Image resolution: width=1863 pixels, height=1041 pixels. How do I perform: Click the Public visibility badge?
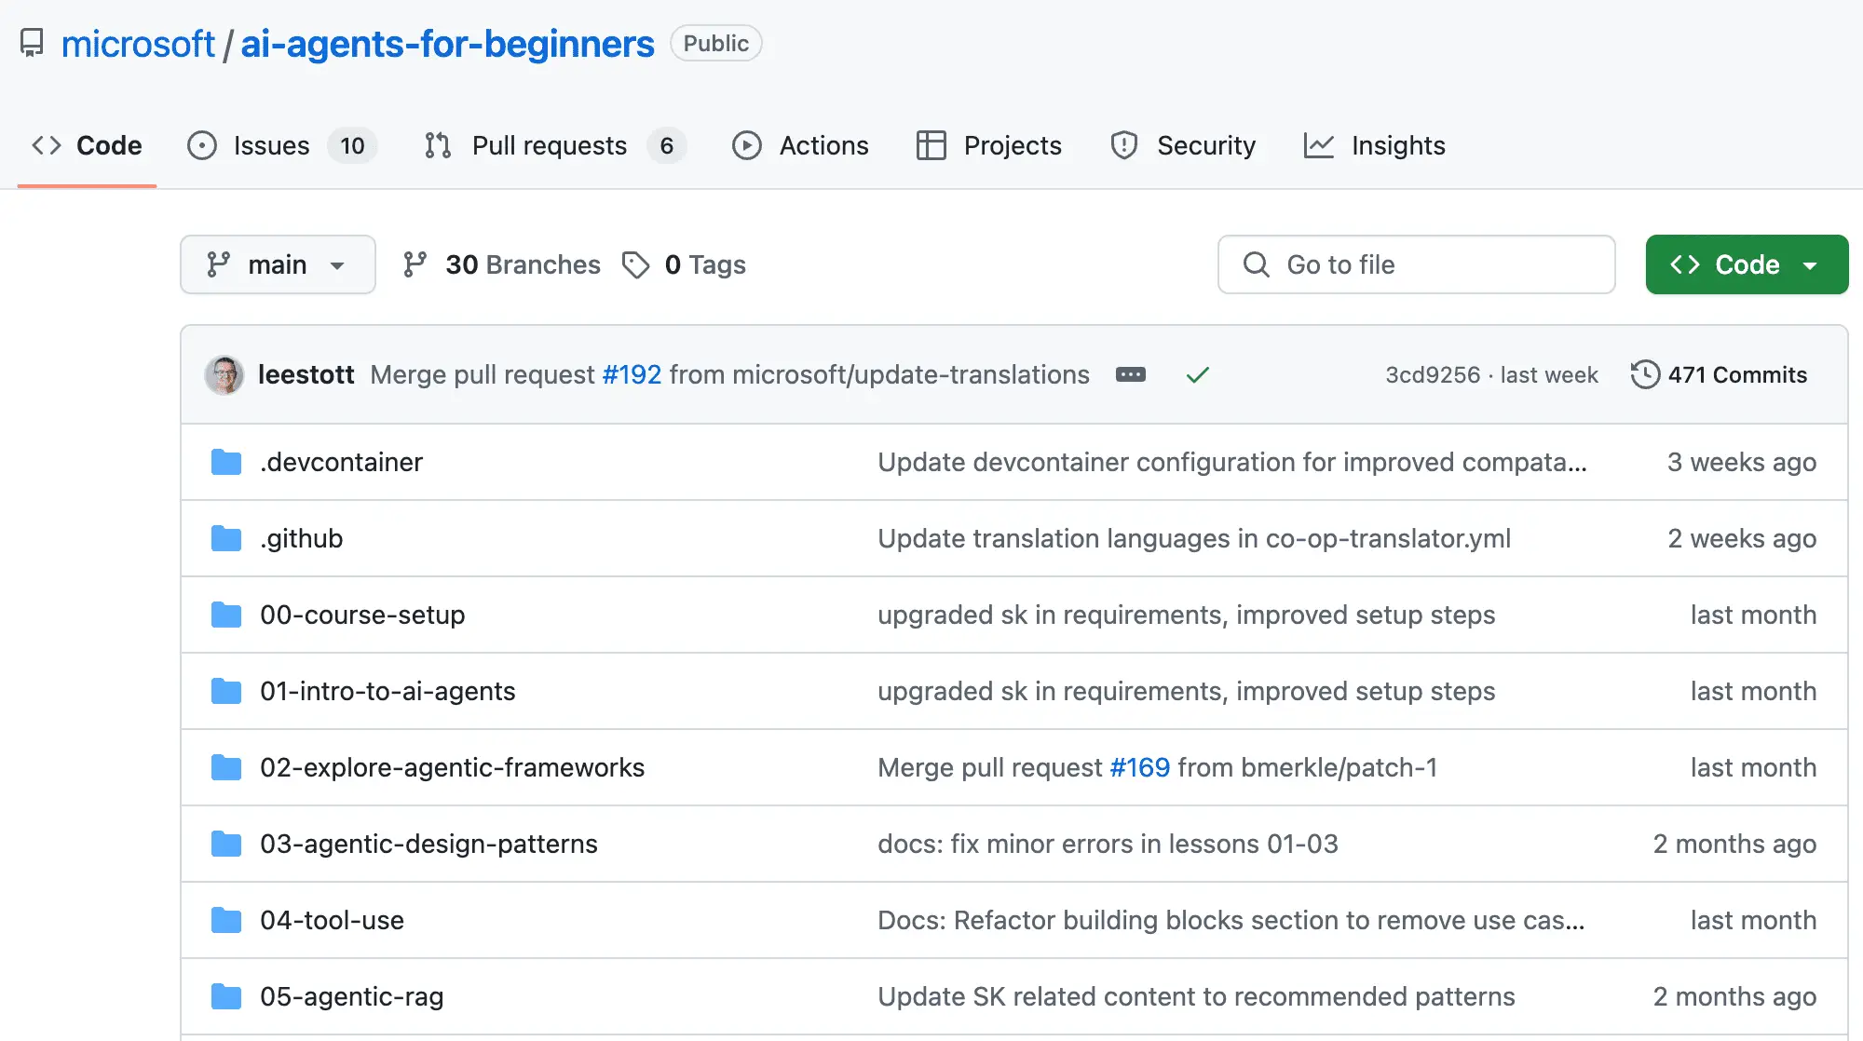tap(715, 44)
